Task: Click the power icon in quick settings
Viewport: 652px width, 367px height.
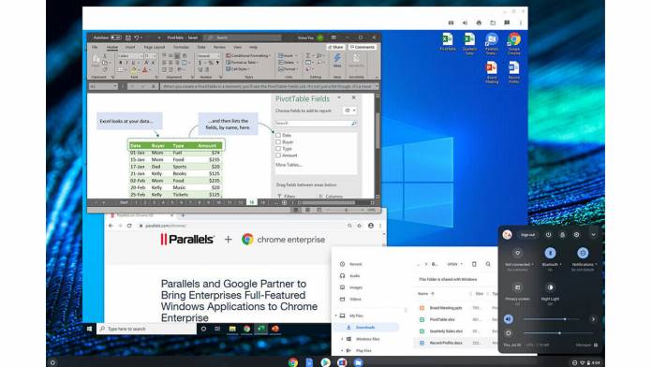Action: click(x=548, y=235)
